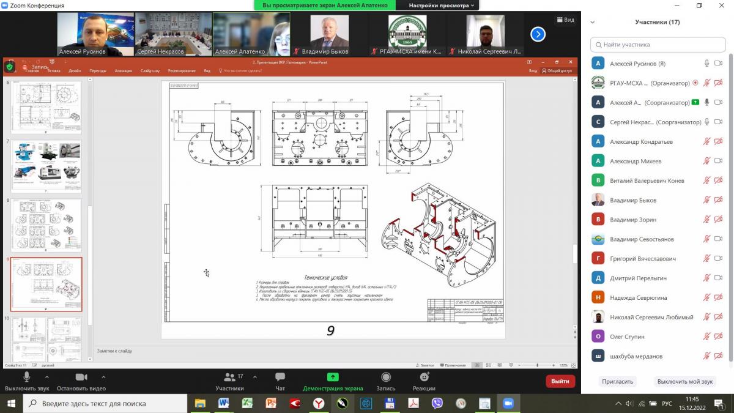Open the Настройки просмотра dropdown

pyautogui.click(x=441, y=6)
